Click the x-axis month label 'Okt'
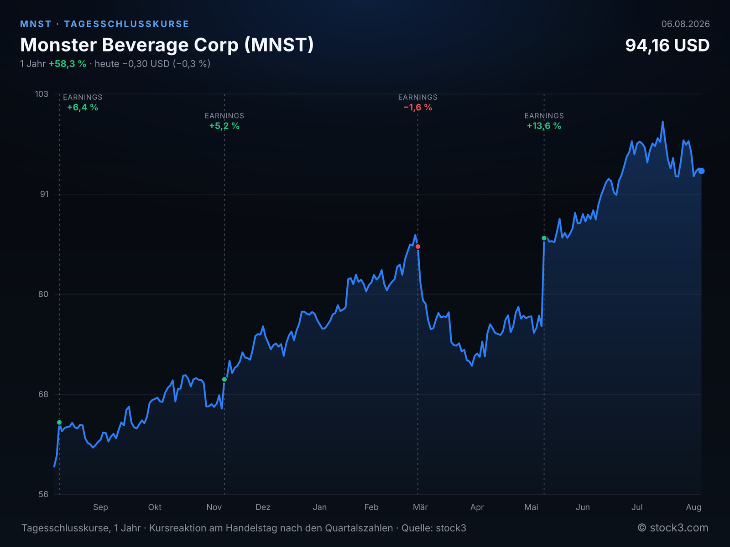The width and height of the screenshot is (730, 547). [155, 507]
